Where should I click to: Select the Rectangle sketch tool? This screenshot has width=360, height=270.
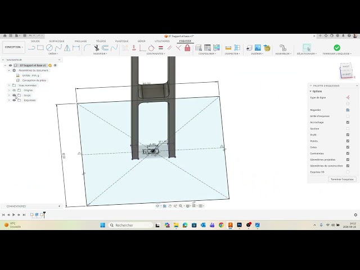click(40, 48)
